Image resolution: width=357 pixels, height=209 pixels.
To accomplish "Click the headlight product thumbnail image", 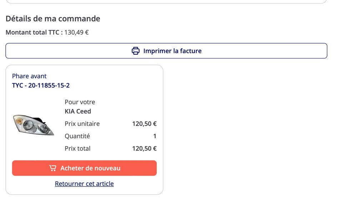I will pos(34,125).
